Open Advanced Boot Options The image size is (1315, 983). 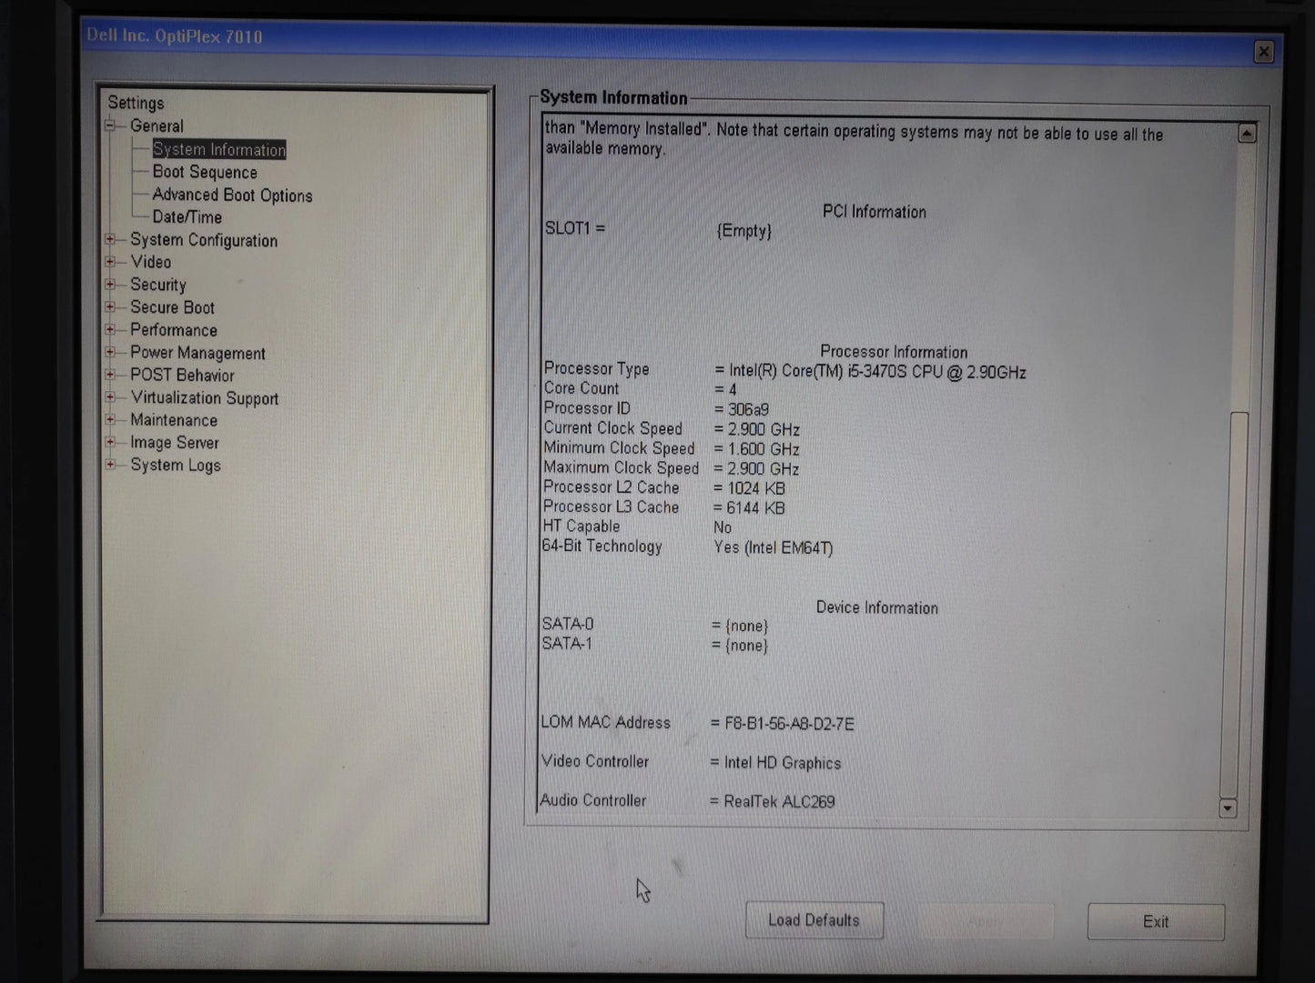click(x=232, y=195)
